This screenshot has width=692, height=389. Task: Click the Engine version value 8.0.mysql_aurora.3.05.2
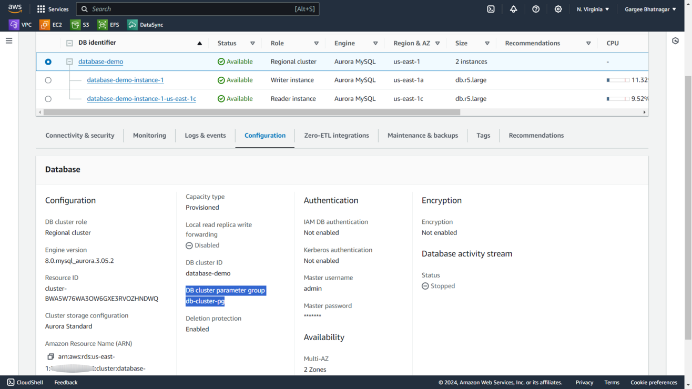[79, 261]
